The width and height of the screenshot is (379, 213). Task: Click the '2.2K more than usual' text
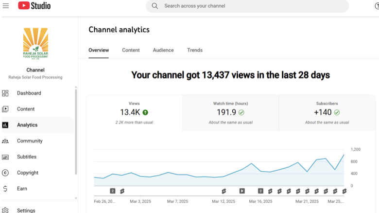[134, 123]
